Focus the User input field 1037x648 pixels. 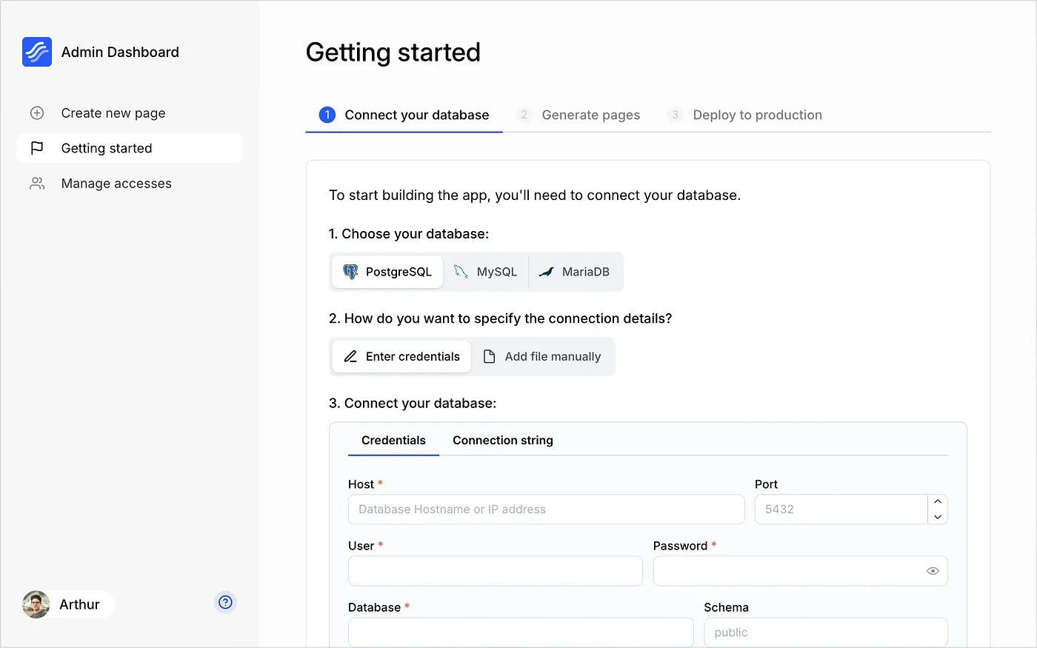(x=495, y=571)
